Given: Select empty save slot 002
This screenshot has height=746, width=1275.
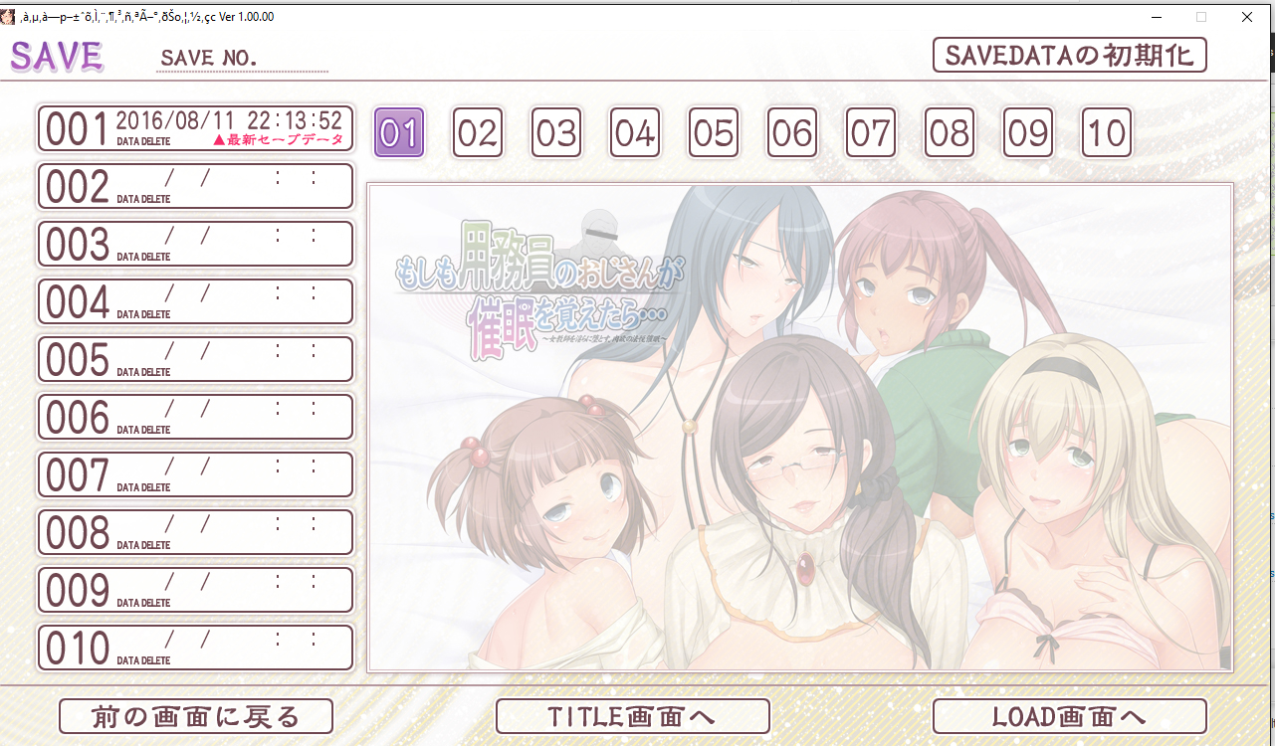Looking at the screenshot, I should [195, 186].
